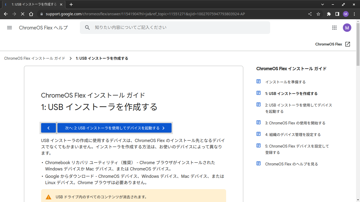Open the extensions puzzle icon

click(x=329, y=14)
